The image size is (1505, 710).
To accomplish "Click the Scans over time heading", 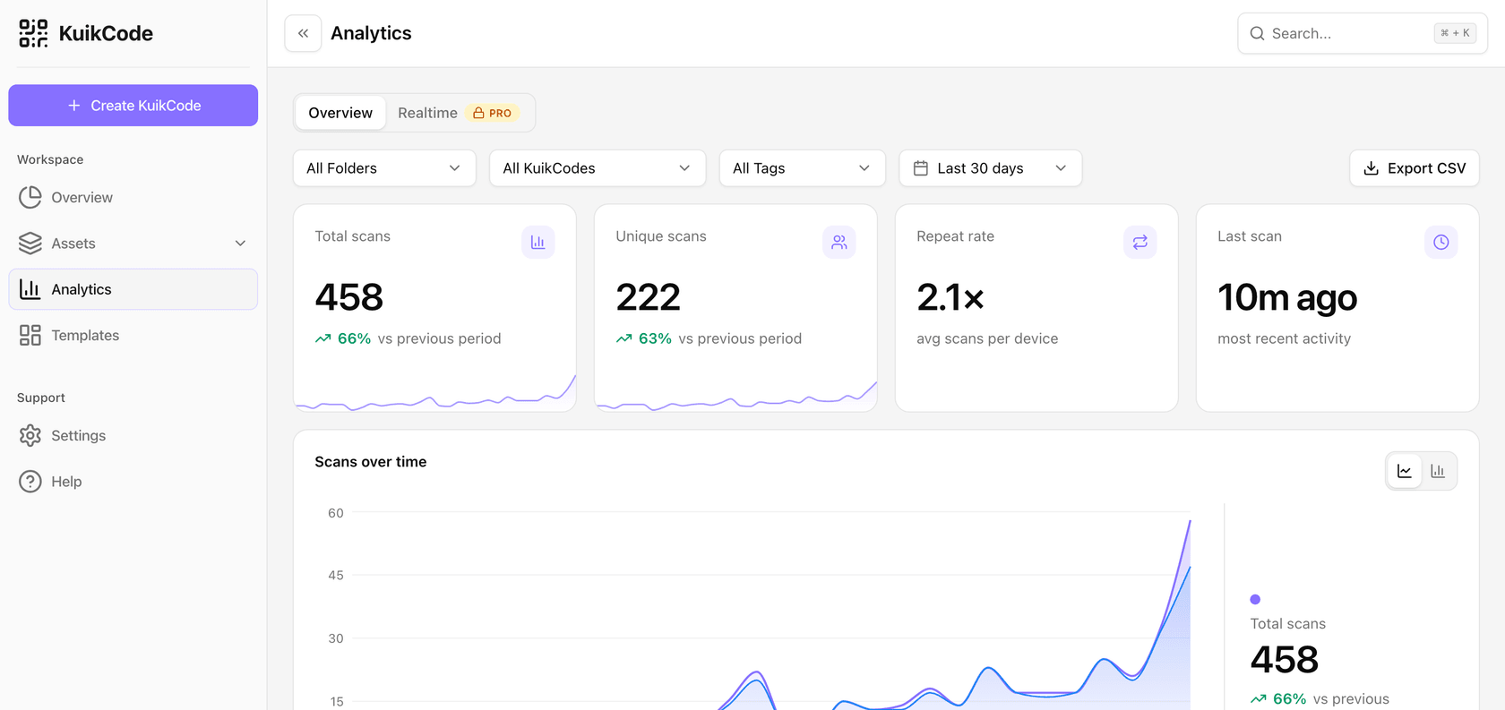I will (371, 462).
